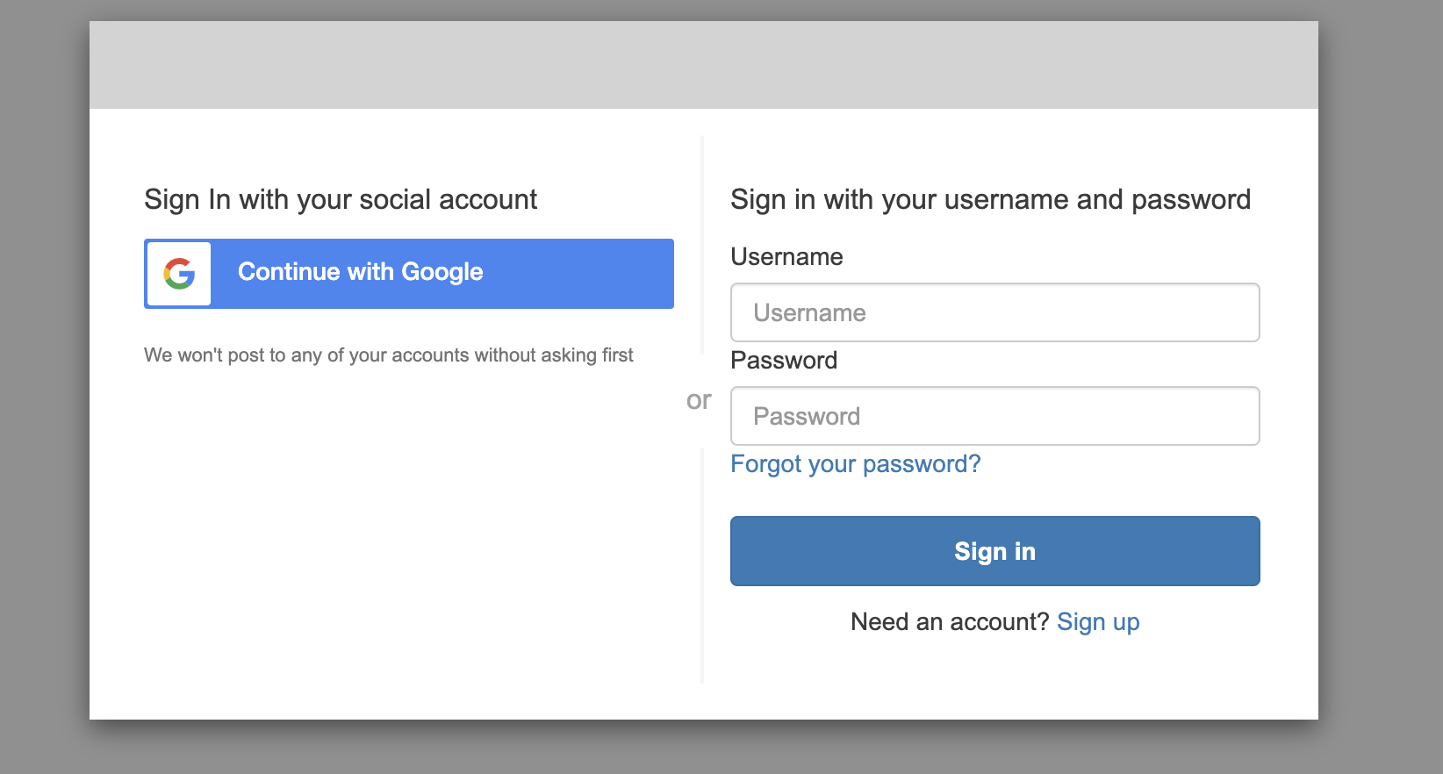Screen dimensions: 1443x774
Task: Continue with Google sign-in button
Action: pyautogui.click(x=409, y=274)
